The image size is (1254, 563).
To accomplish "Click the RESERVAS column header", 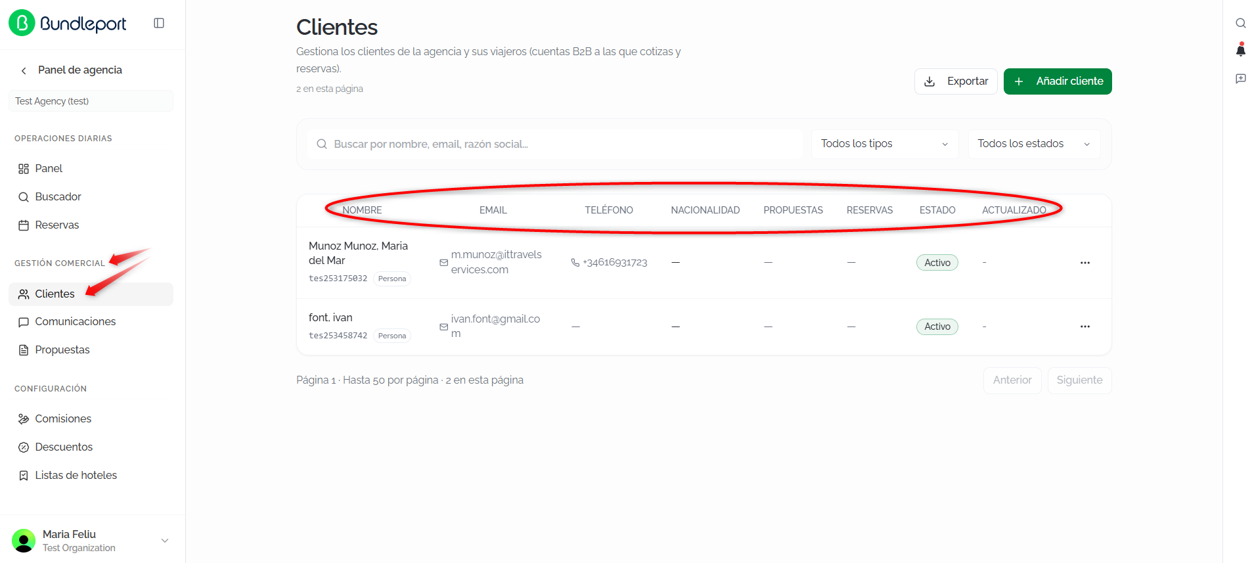I will 870,210.
